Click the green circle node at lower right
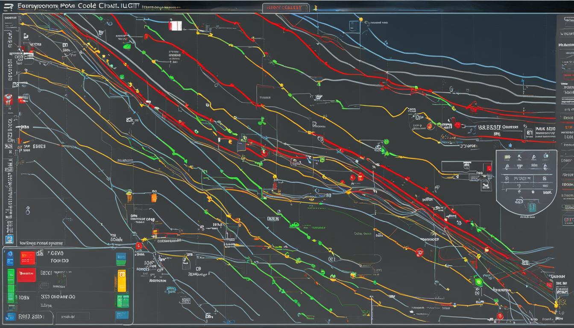Image resolution: width=574 pixels, height=328 pixels. tap(478, 282)
